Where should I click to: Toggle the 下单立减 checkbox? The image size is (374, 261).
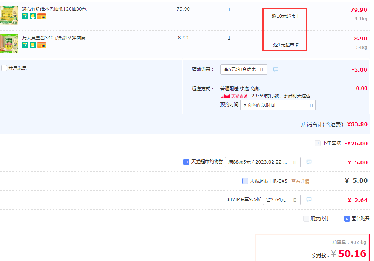pyautogui.click(x=318, y=143)
